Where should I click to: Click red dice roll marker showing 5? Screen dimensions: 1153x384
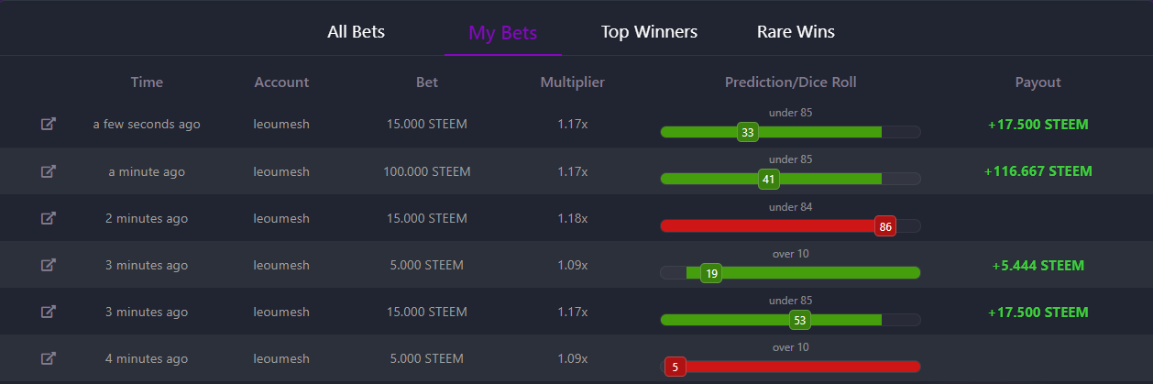click(675, 367)
